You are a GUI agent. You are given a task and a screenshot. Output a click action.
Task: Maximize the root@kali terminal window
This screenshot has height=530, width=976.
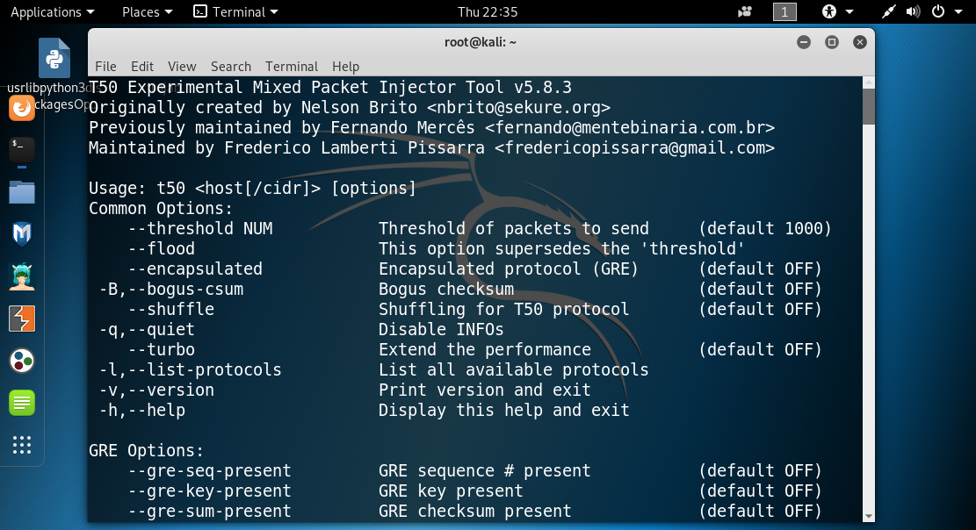point(832,42)
